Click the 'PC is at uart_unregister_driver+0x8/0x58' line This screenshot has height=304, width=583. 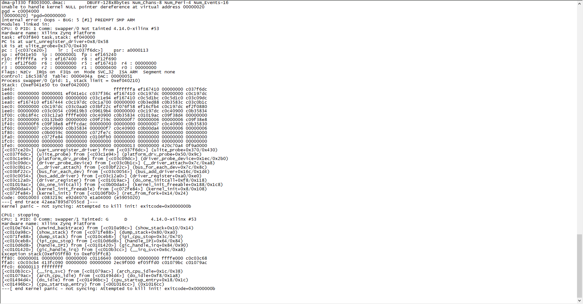pos(55,42)
